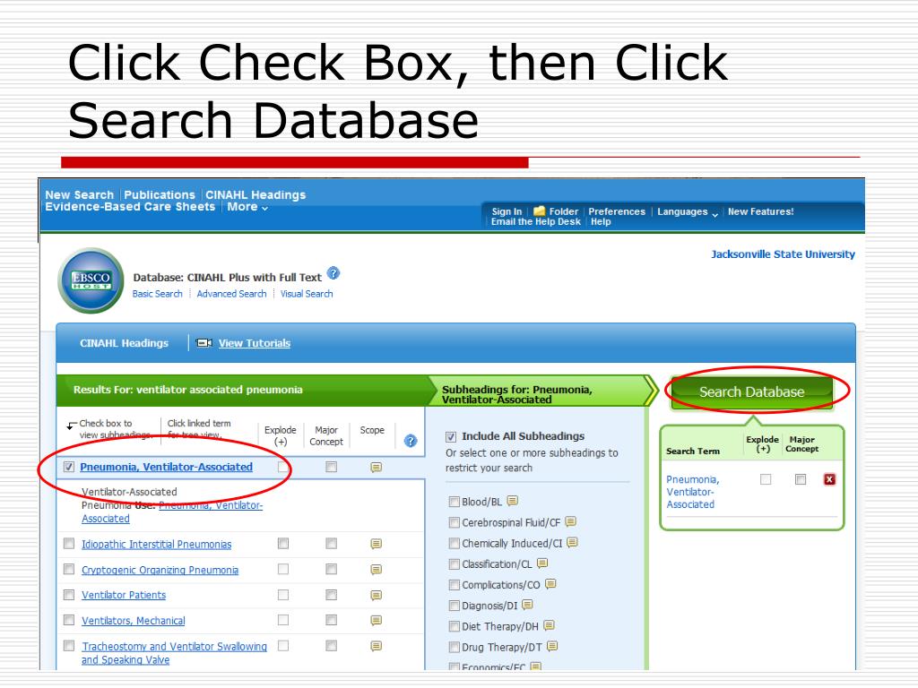Open the Idiopathic Interstitial Pneumonias link
The width and height of the screenshot is (918, 688).
coord(156,544)
